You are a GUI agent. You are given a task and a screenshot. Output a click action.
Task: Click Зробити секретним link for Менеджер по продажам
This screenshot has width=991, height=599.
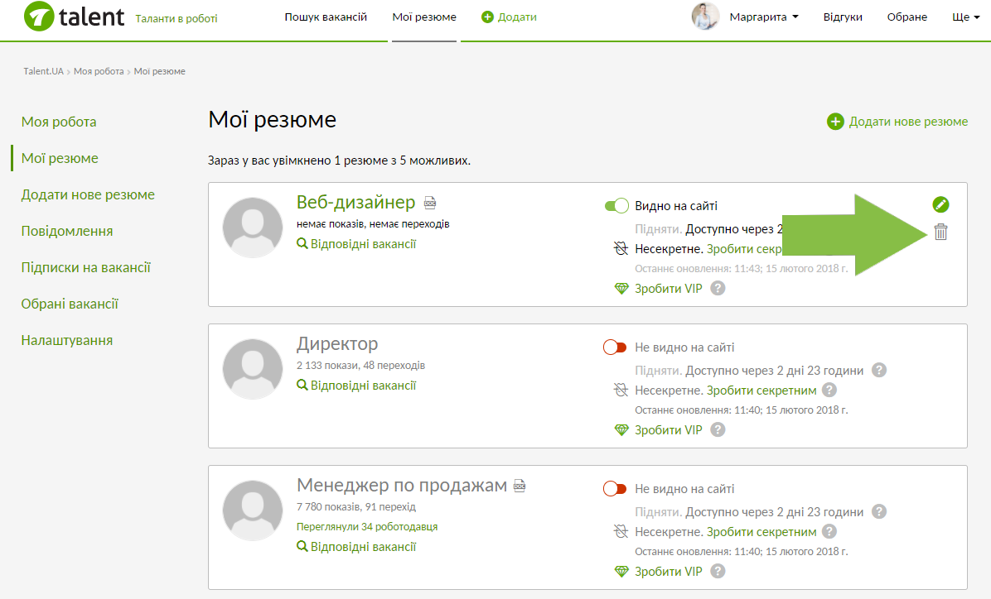click(761, 532)
